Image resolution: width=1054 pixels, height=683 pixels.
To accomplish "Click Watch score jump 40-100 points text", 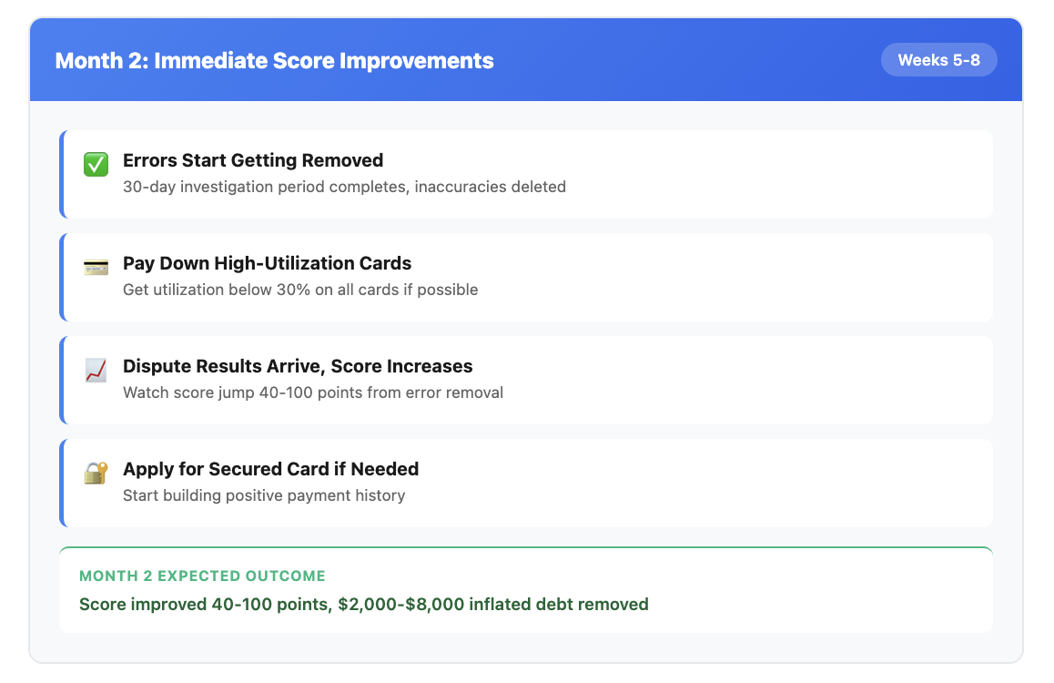I will (313, 392).
